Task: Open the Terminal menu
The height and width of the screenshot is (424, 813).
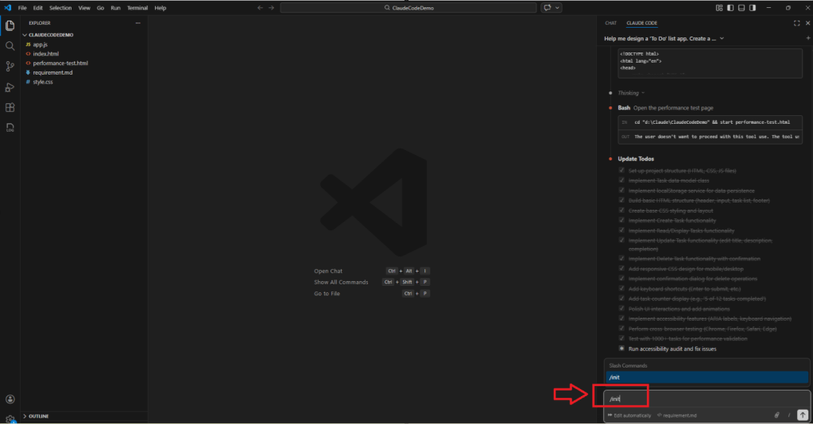Action: [x=137, y=7]
